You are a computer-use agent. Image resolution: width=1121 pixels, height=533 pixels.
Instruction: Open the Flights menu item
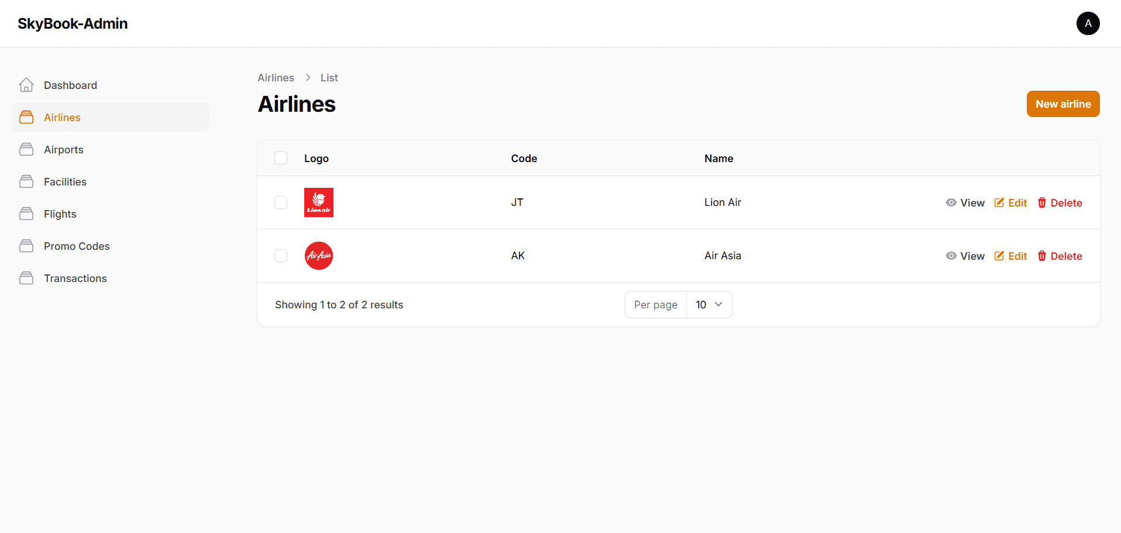pyautogui.click(x=60, y=214)
